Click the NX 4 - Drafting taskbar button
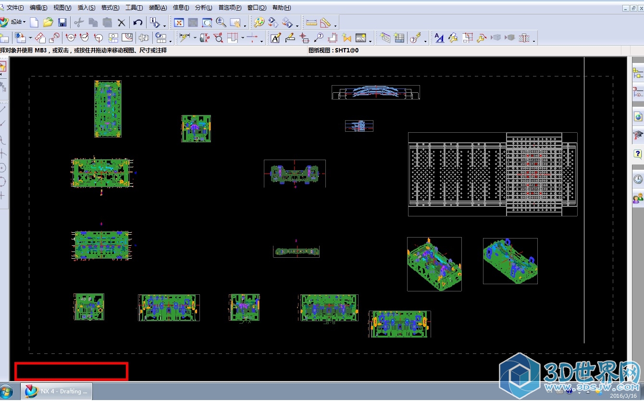Image resolution: width=644 pixels, height=402 pixels. click(56, 391)
